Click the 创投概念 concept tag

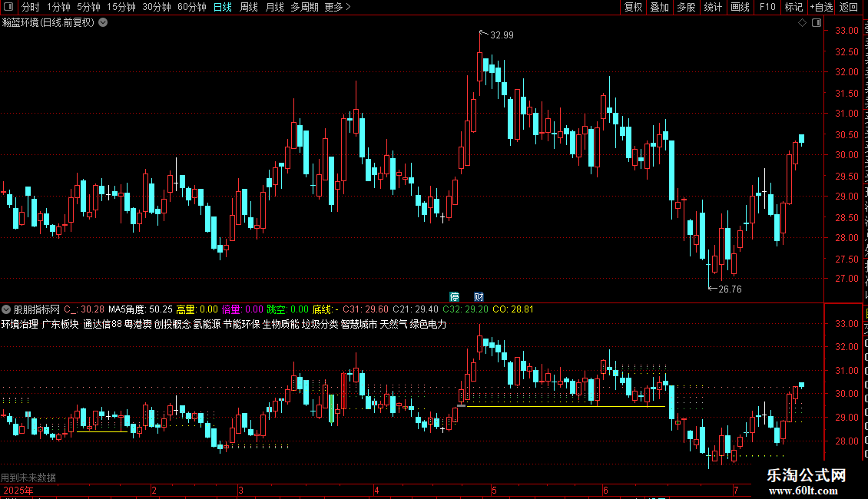click(x=172, y=324)
